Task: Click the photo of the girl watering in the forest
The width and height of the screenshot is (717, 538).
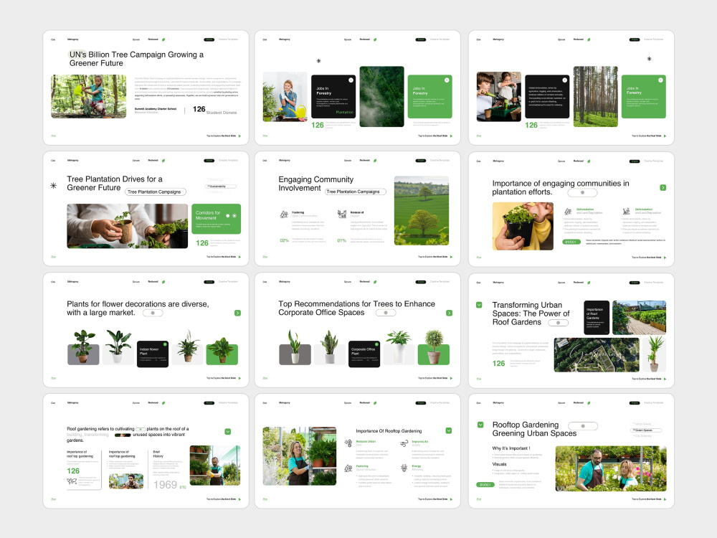Action: tap(89, 96)
